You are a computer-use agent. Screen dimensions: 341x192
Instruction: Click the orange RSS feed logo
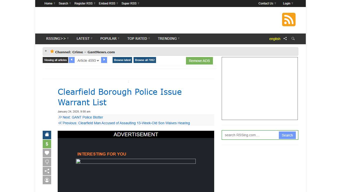point(289,19)
